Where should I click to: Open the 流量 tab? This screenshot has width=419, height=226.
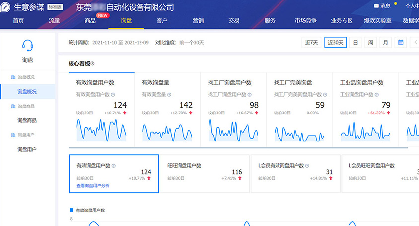point(54,20)
